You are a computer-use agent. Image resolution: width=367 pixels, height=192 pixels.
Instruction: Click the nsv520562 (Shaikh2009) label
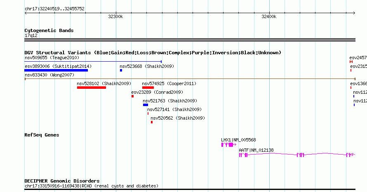pos(178,118)
